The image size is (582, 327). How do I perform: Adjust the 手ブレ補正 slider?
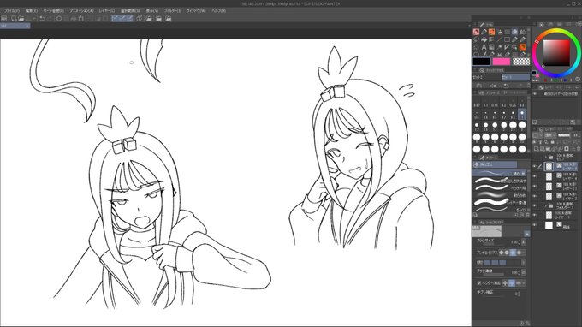tap(493, 296)
